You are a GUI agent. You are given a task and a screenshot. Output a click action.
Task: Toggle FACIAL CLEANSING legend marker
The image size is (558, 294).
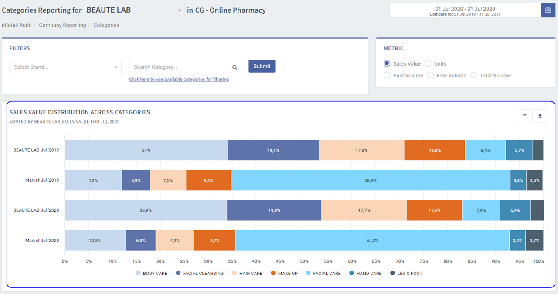[x=178, y=274]
